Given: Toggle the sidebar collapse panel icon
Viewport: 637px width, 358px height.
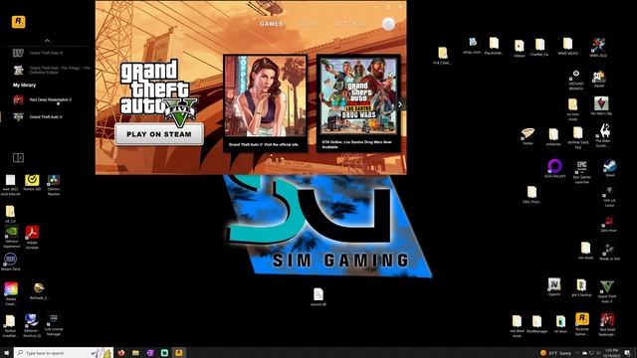Looking at the screenshot, I should [18, 157].
